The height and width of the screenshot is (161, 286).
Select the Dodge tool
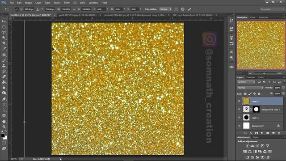[4, 93]
